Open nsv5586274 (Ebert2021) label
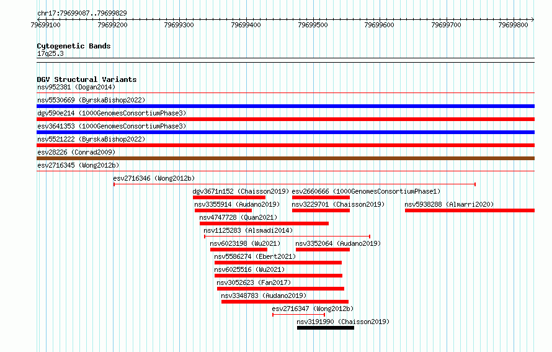This screenshot has width=552, height=352. (x=256, y=256)
